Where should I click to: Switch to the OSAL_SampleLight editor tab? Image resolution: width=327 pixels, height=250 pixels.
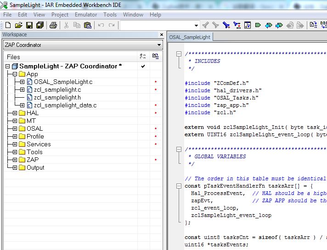(x=189, y=37)
